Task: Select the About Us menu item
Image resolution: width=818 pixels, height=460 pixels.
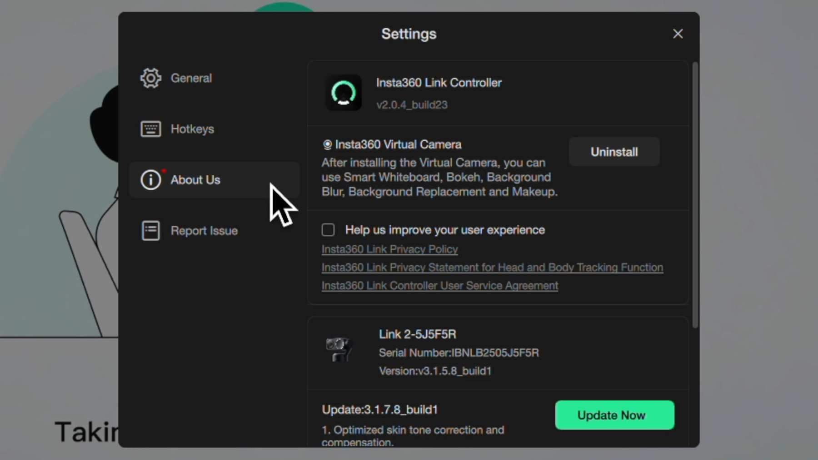Action: coord(214,180)
